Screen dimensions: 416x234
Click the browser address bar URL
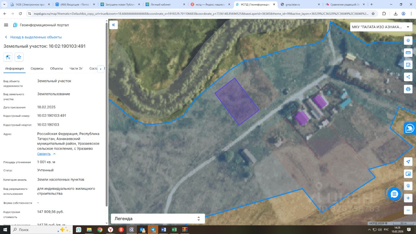click(x=201, y=14)
